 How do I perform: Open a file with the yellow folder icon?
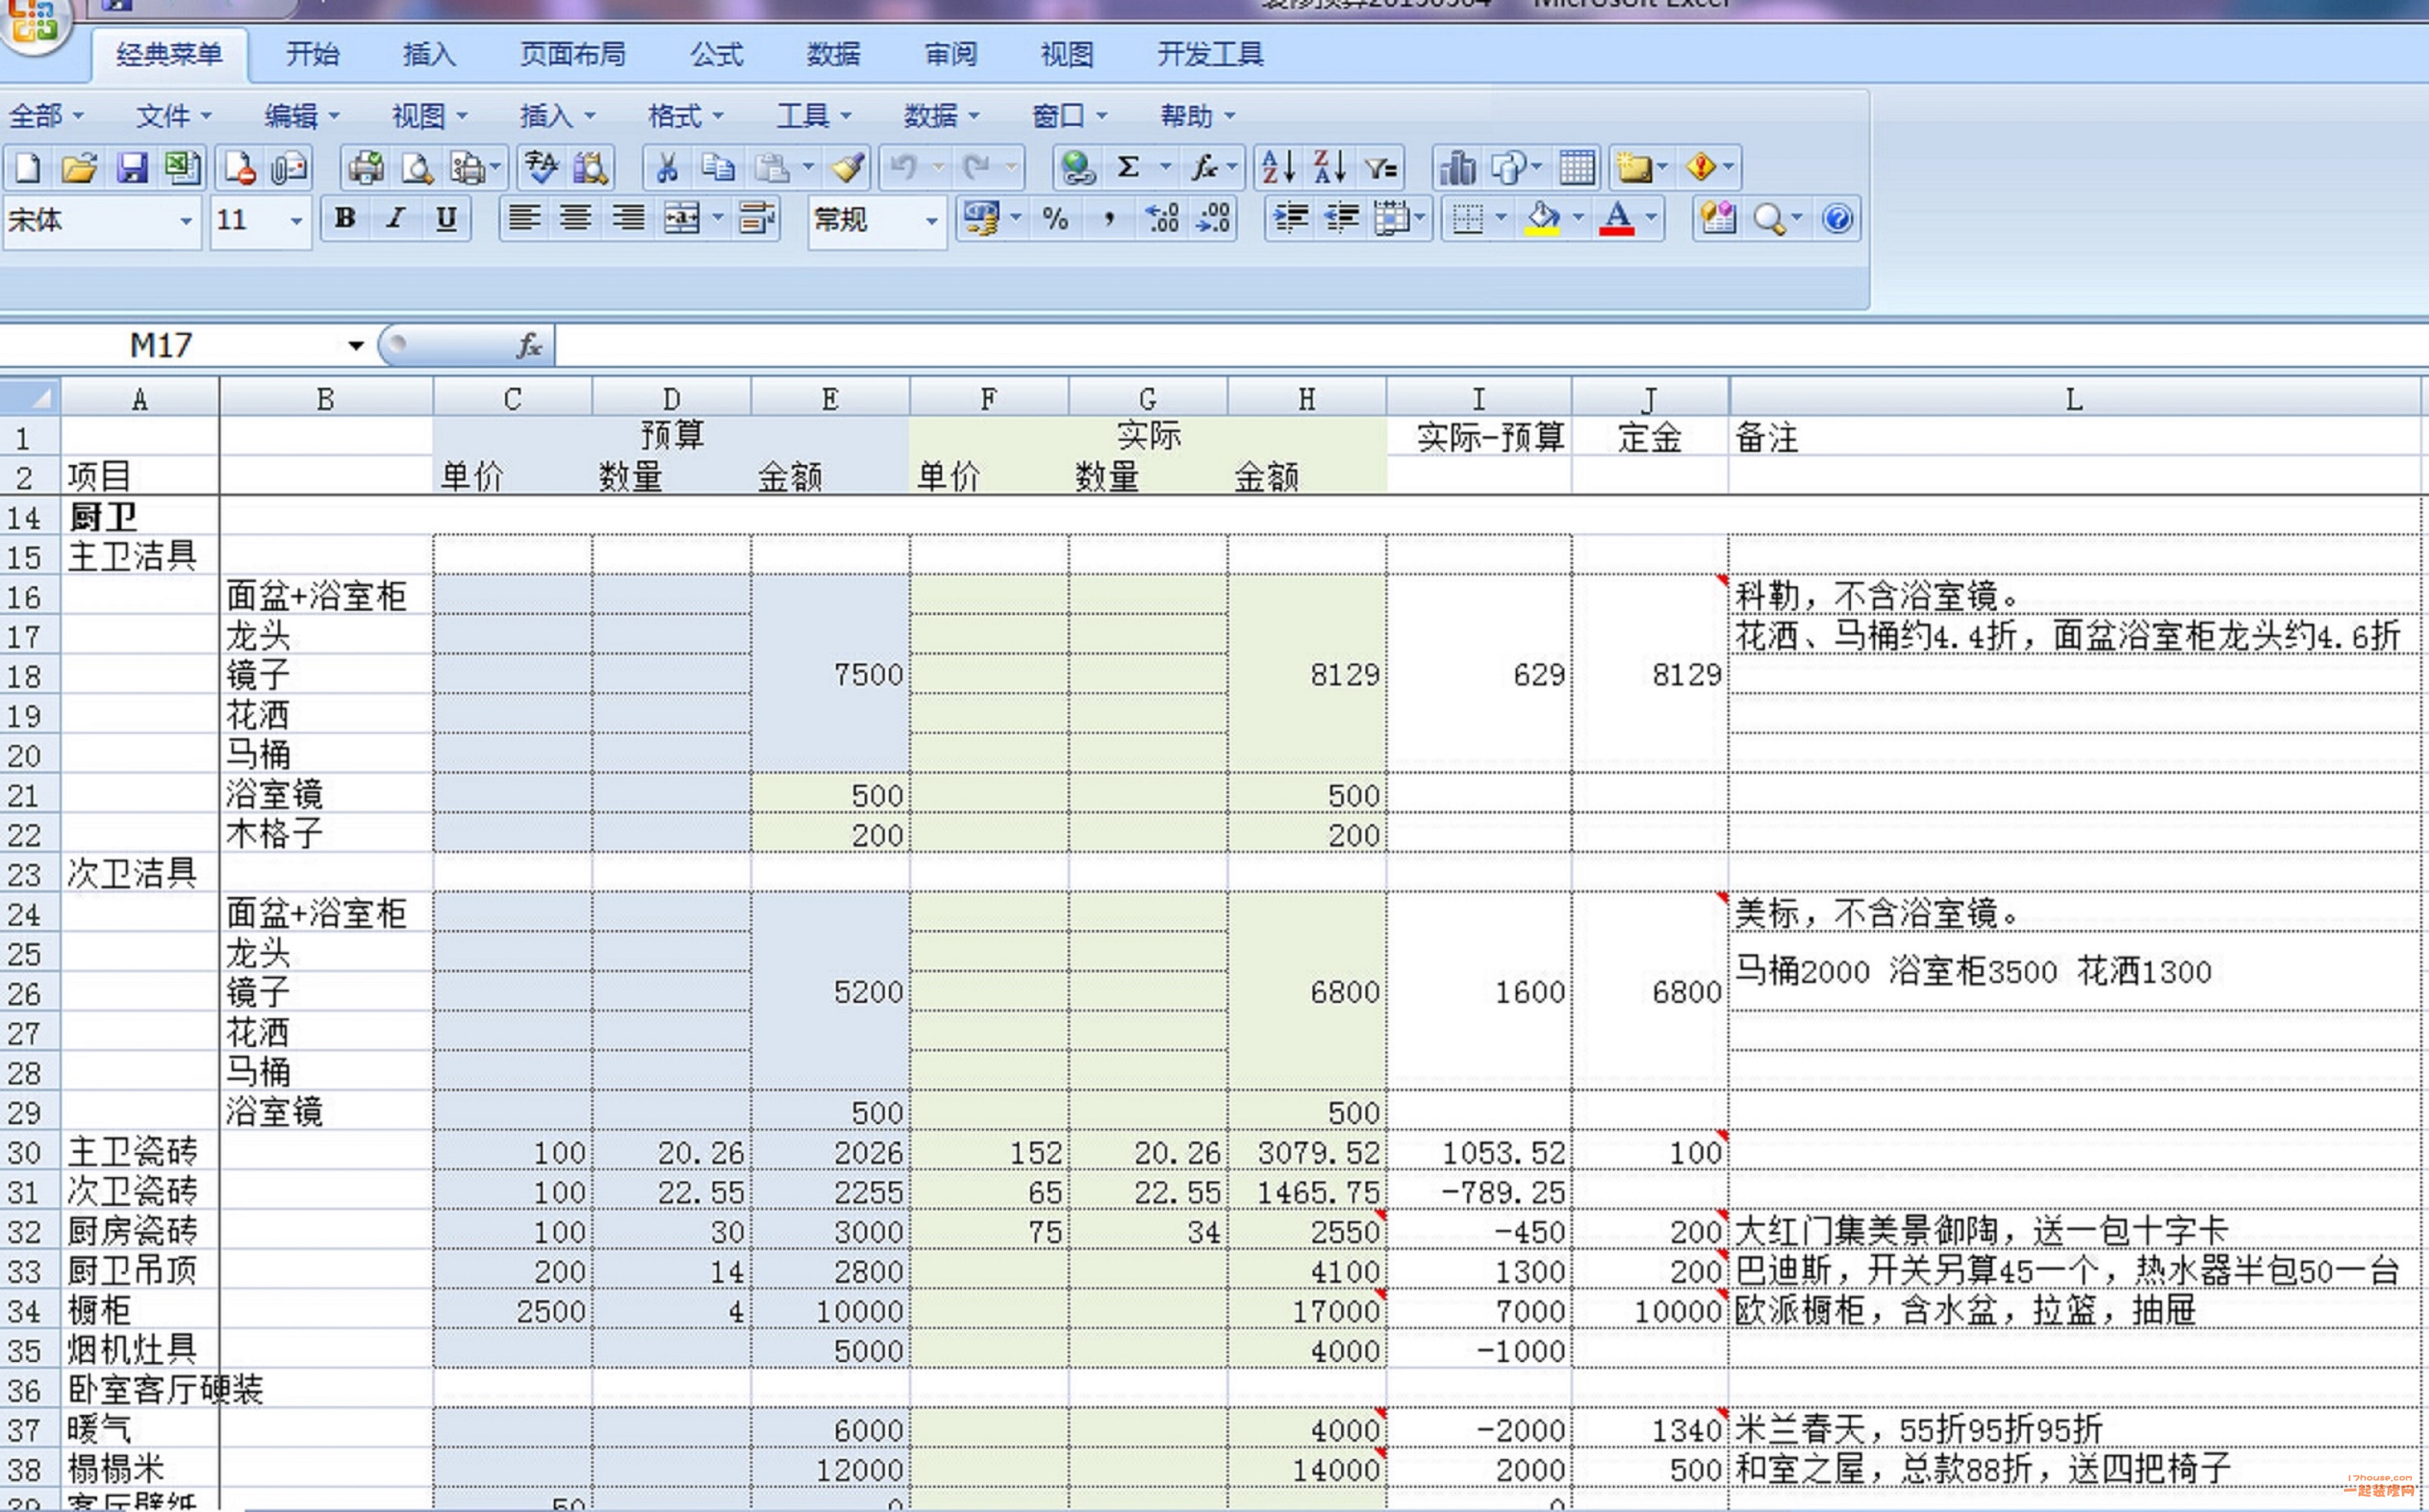click(x=79, y=167)
